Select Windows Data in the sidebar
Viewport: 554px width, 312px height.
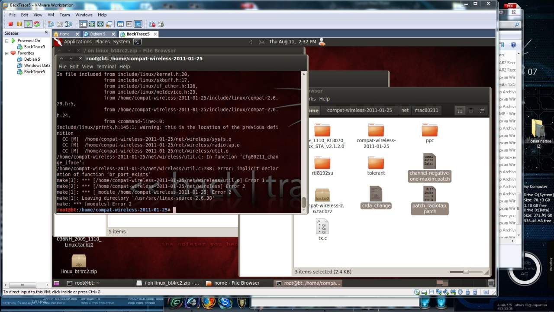click(37, 65)
